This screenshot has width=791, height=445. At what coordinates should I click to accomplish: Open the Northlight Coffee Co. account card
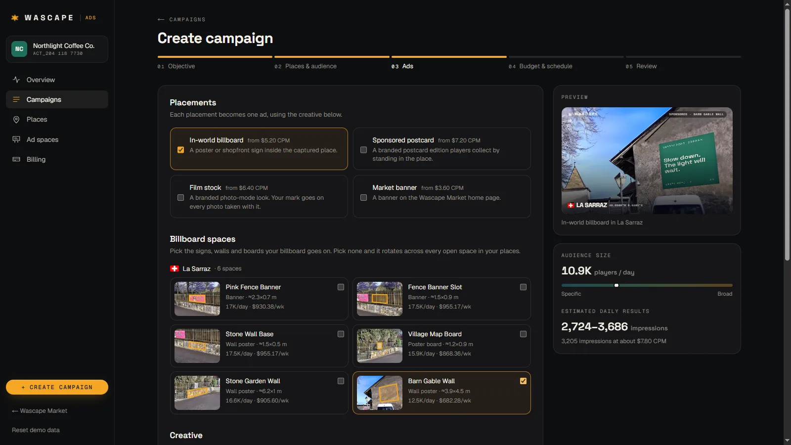(57, 49)
